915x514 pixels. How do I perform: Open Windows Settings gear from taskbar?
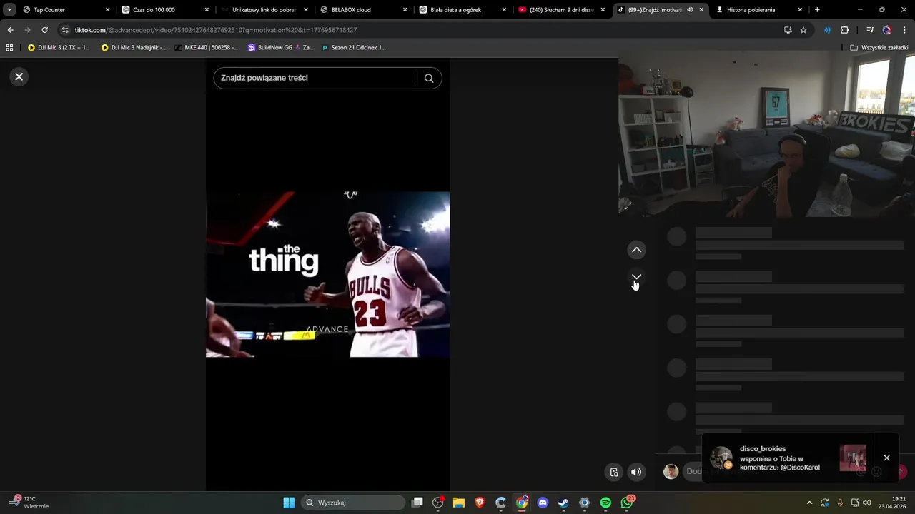tap(585, 503)
